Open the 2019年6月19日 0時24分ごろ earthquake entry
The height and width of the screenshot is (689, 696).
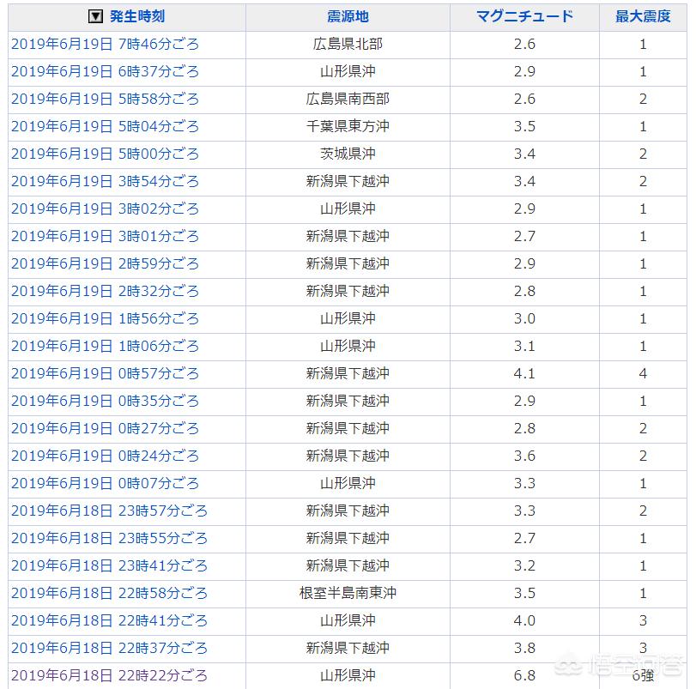(106, 456)
